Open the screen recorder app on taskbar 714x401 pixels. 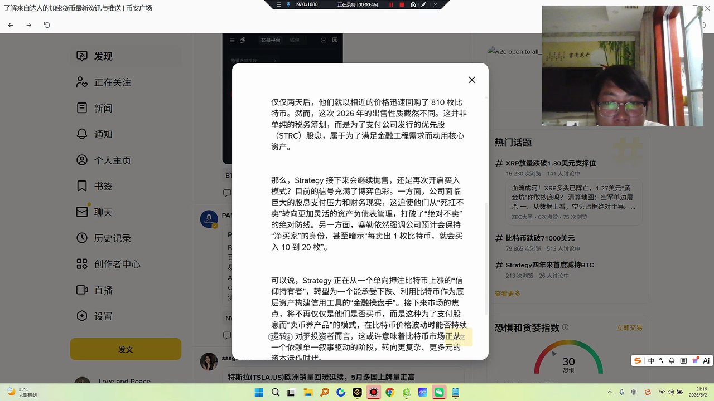pos(373,392)
